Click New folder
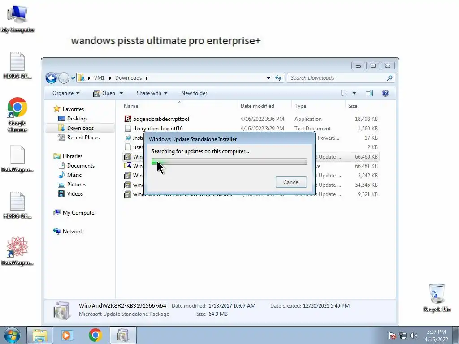Image resolution: width=459 pixels, height=344 pixels. tap(194, 93)
